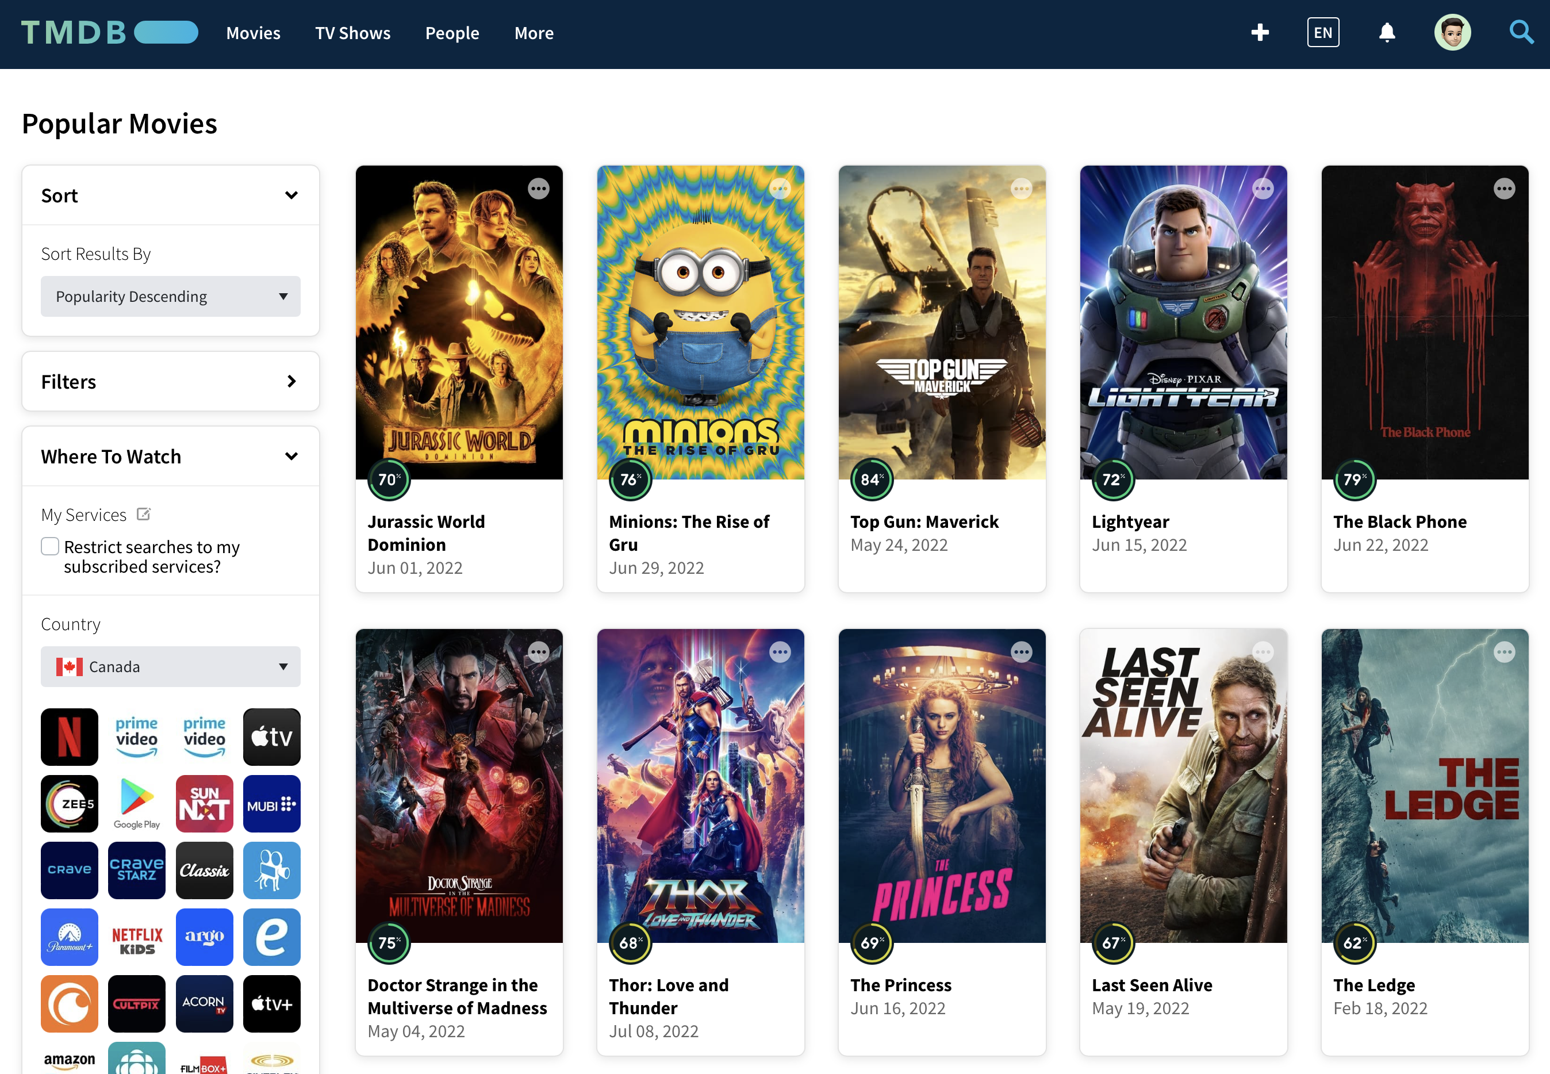Open the People menu

coord(452,32)
